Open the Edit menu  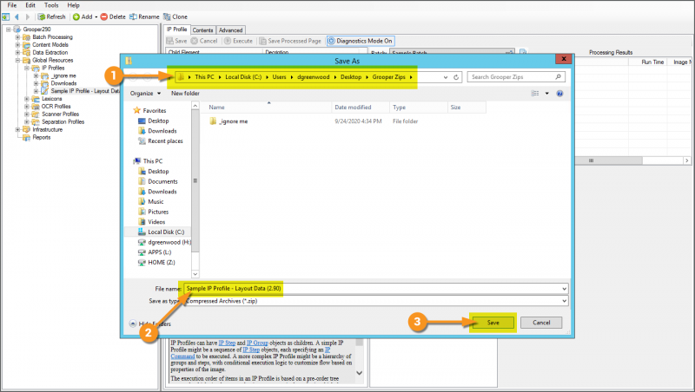pos(30,5)
